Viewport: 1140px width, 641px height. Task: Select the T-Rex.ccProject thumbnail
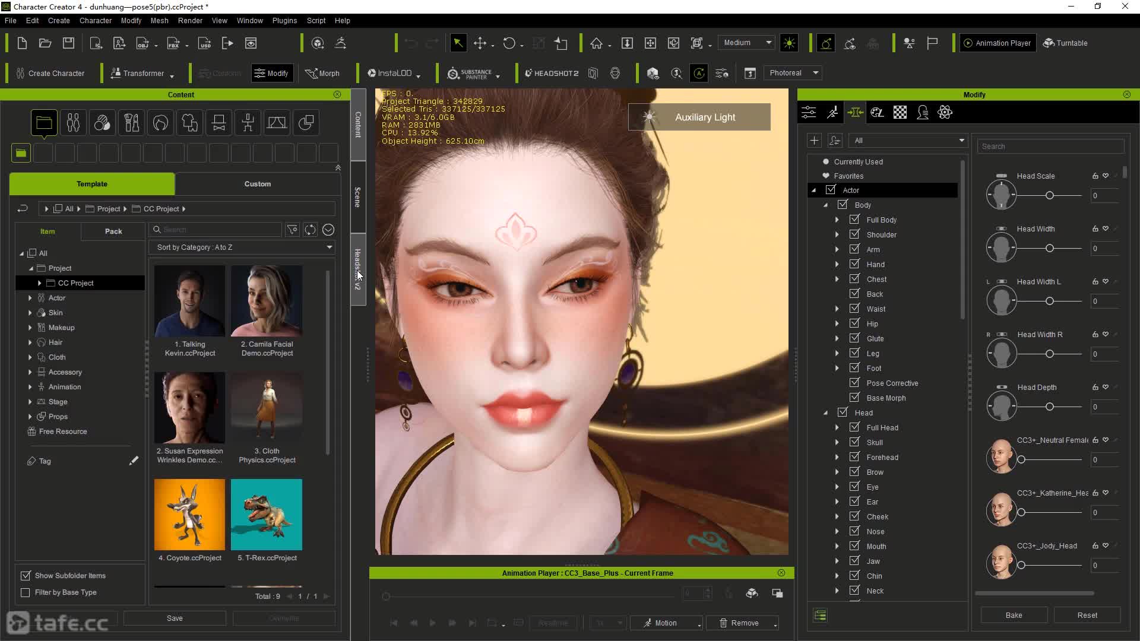[x=267, y=515]
